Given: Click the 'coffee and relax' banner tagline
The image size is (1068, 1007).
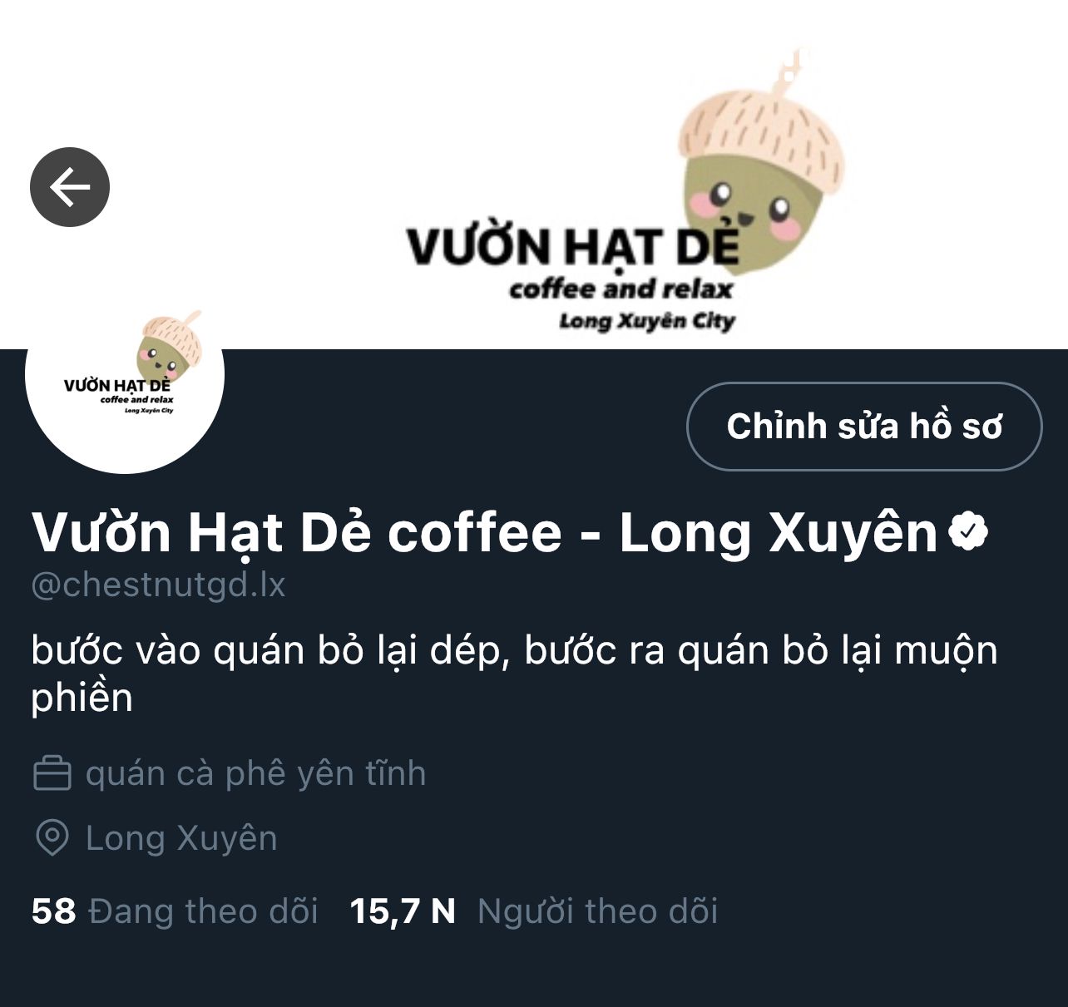Looking at the screenshot, I should [x=621, y=289].
